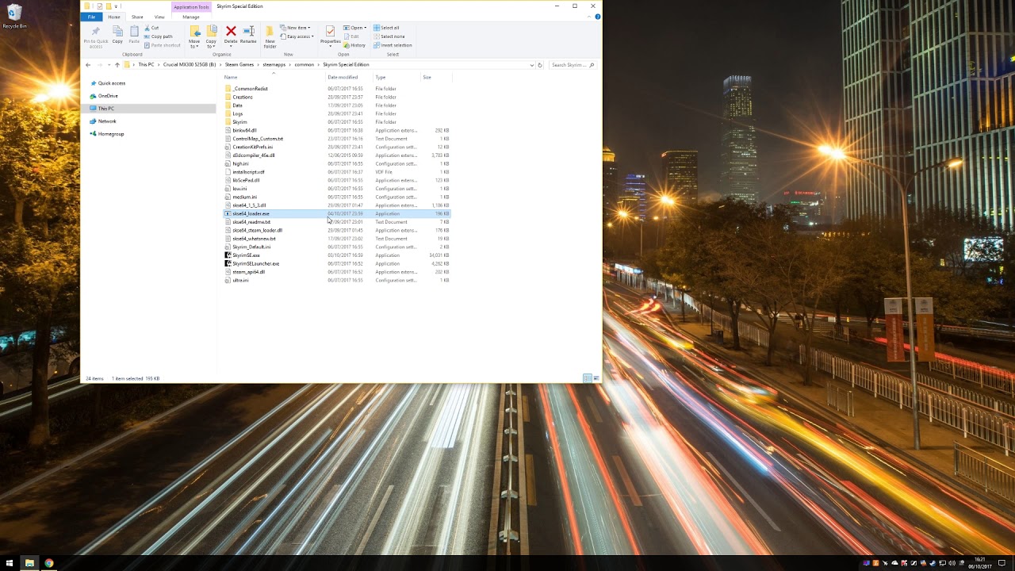Click Pin to Quick access icon
Viewport: 1015px width, 571px height.
(96, 32)
